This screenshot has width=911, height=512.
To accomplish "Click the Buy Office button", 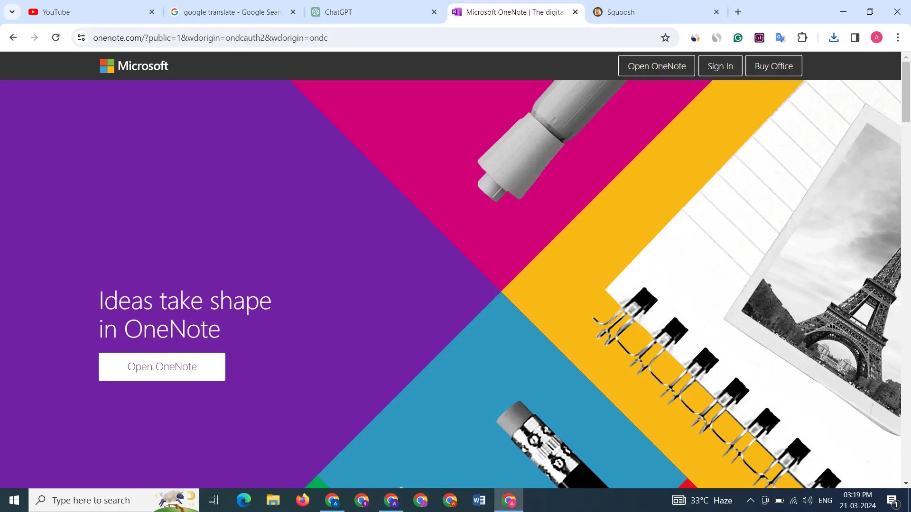I will [x=774, y=66].
